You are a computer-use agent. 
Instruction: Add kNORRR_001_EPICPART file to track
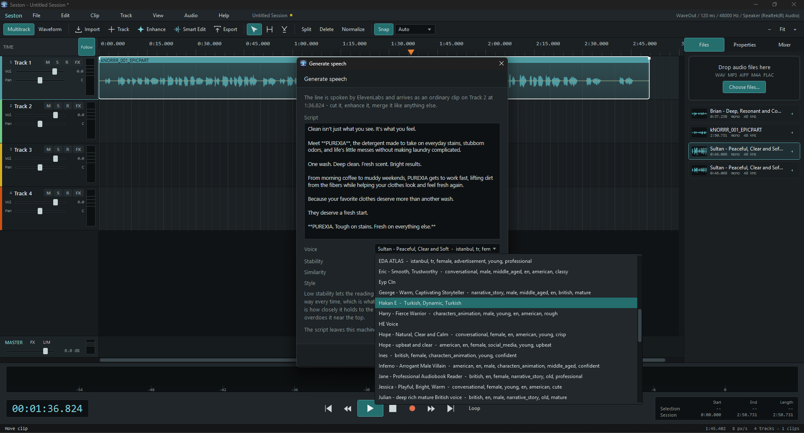pyautogui.click(x=792, y=132)
